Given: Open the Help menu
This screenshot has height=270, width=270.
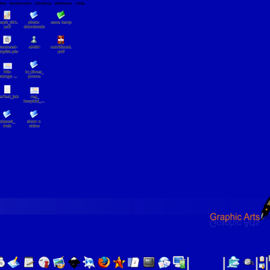Looking at the screenshot, I should tap(80, 3).
